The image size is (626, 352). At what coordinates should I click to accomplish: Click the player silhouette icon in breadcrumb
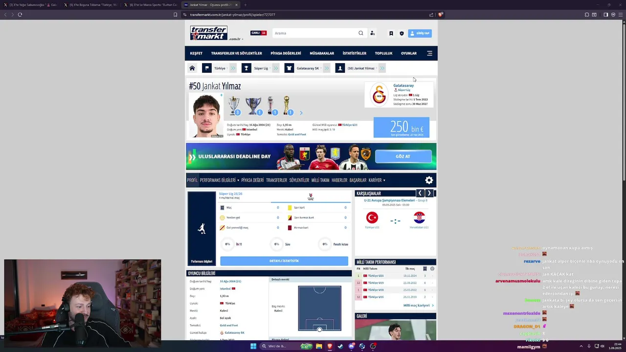point(340,68)
